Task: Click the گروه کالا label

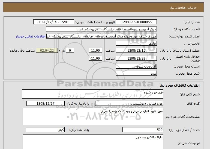Action: 193,104
